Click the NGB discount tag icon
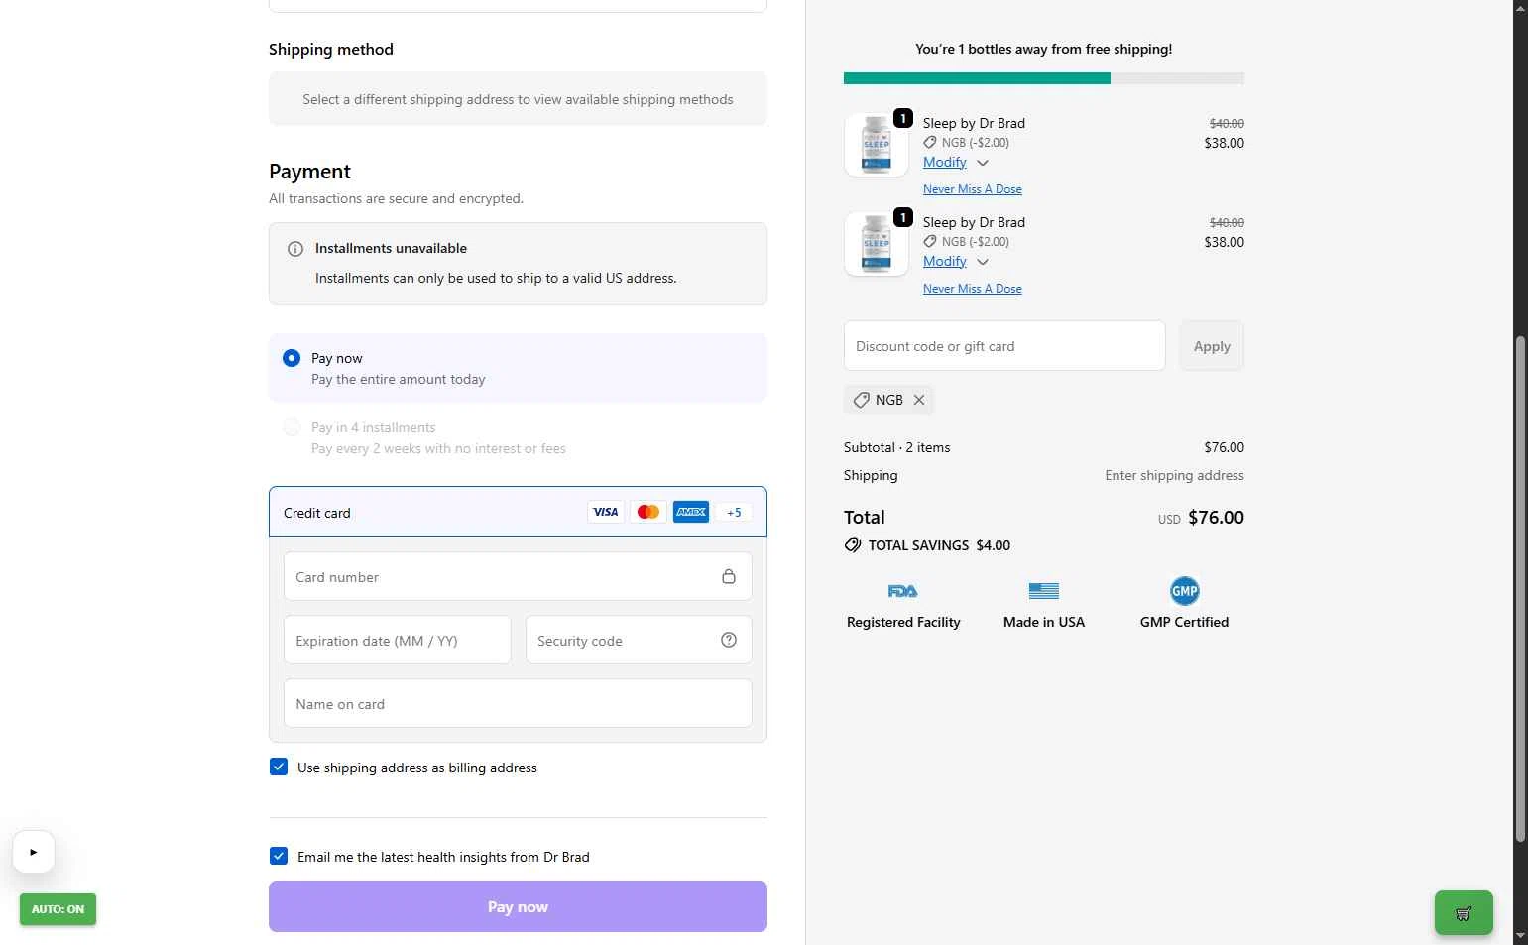 pos(862,400)
